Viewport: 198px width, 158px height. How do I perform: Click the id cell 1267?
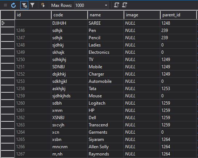click(33, 154)
